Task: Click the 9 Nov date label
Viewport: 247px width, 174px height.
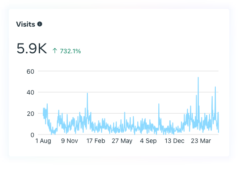Action: [x=70, y=141]
